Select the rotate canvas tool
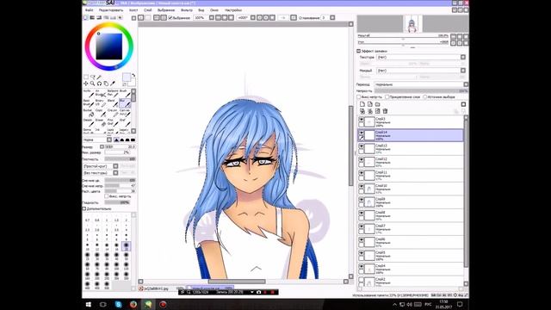 [100, 84]
